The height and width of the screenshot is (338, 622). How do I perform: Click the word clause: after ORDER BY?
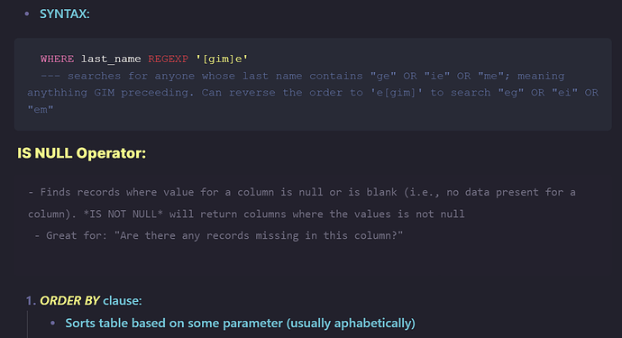coord(123,301)
